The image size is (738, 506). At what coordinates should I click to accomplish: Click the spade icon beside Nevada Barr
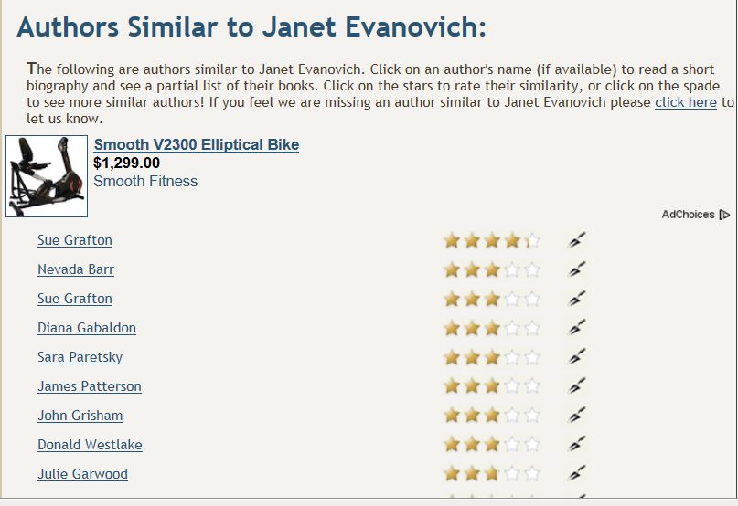[576, 269]
